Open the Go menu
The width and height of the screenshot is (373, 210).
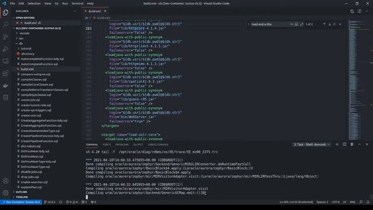pyautogui.click(x=57, y=3)
